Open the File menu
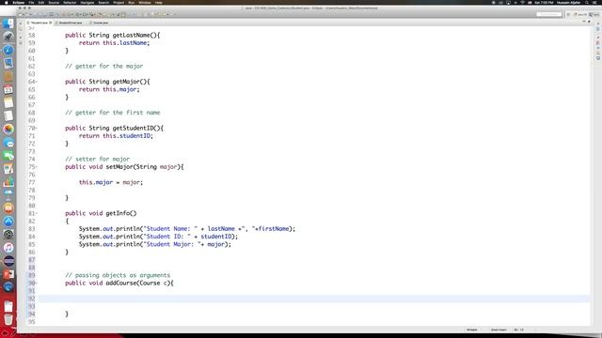Image resolution: width=602 pixels, height=338 pixels. [x=31, y=2]
